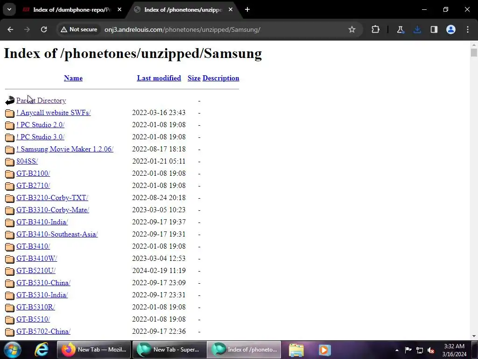Viewport: 478px width, 359px height.
Task: Sort listing by Description column
Action: (221, 78)
